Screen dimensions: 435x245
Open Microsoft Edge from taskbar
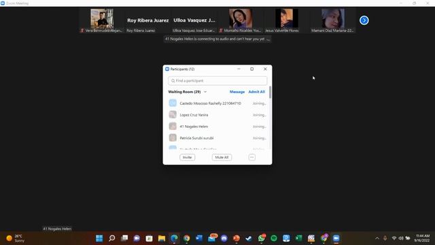(x=174, y=238)
